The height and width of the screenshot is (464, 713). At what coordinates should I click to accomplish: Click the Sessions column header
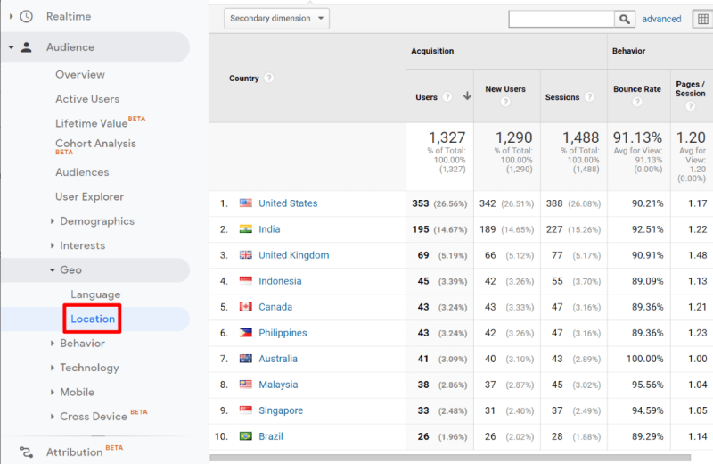tap(562, 97)
